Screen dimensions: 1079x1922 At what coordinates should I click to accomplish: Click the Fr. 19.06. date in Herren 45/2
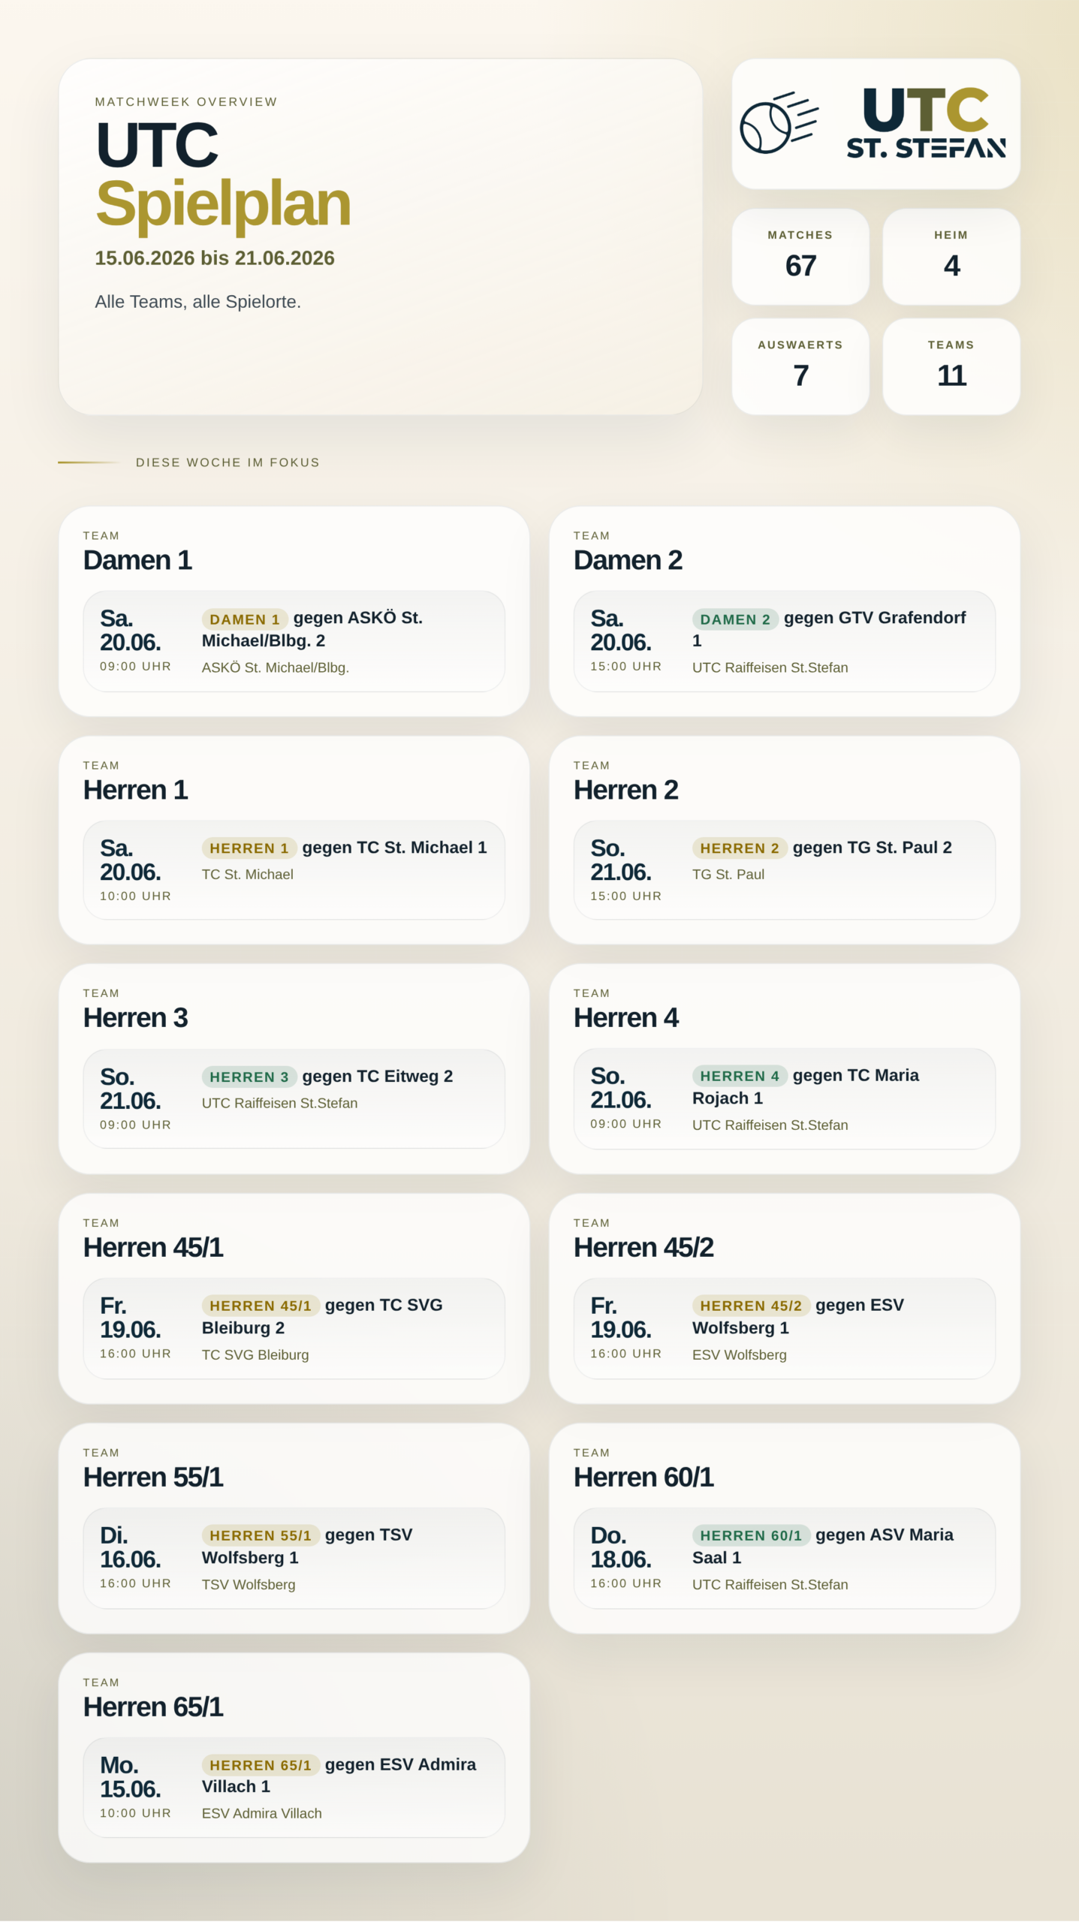(x=621, y=1318)
